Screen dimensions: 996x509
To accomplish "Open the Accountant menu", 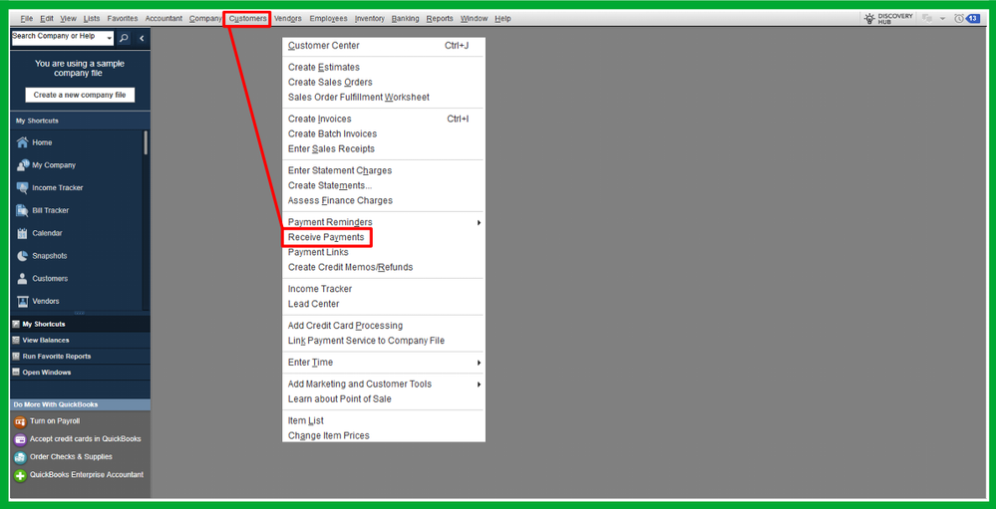I will pyautogui.click(x=164, y=18).
